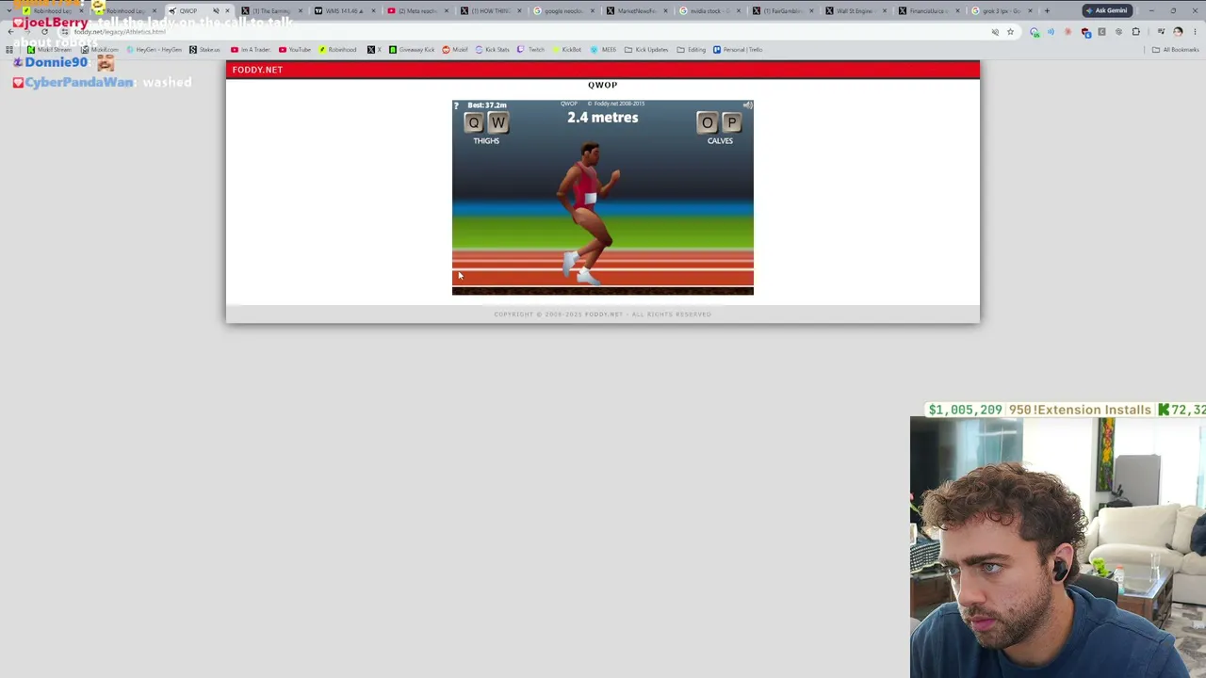Open the All Bookmarks folder

[x=1175, y=50]
